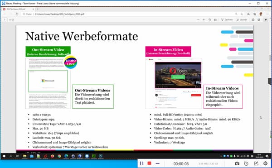Expand the TeamViewer side panel handle
The height and width of the screenshot is (168, 272).
(x=270, y=82)
